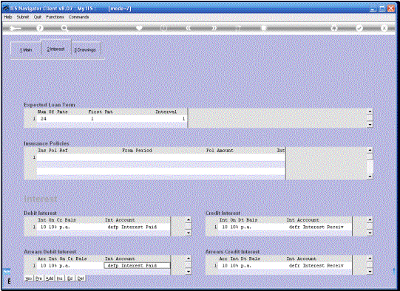Click Arrears Credit Interest scroll up arrow
Image resolution: width=400 pixels, height=291 pixels.
(x=370, y=259)
